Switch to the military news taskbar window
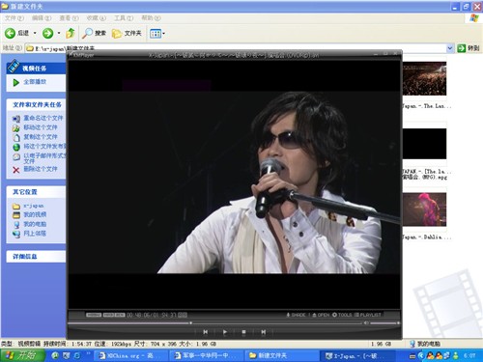Screen dimensions: 483x362 [206, 355]
